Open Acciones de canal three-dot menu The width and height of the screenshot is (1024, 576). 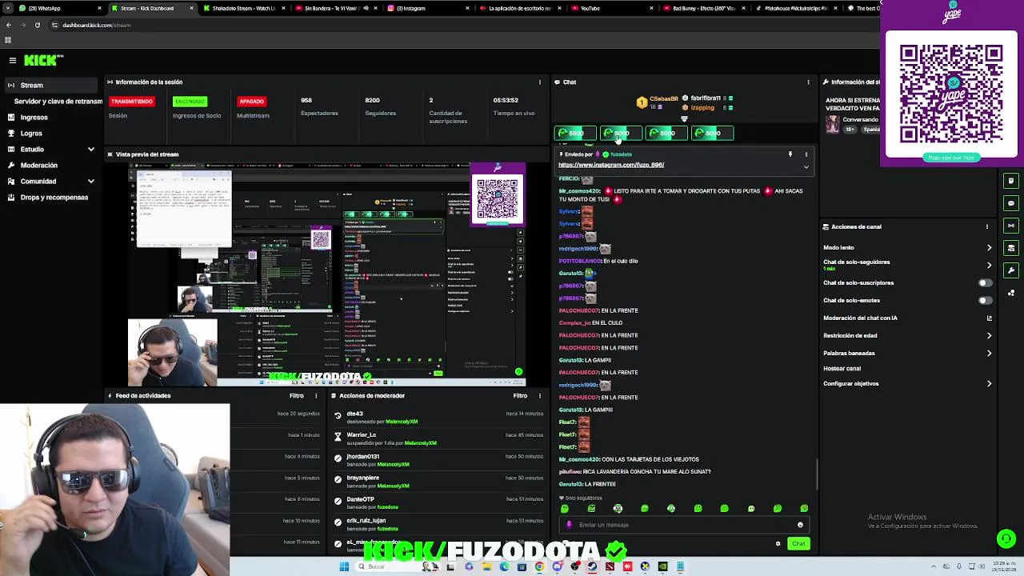987,226
